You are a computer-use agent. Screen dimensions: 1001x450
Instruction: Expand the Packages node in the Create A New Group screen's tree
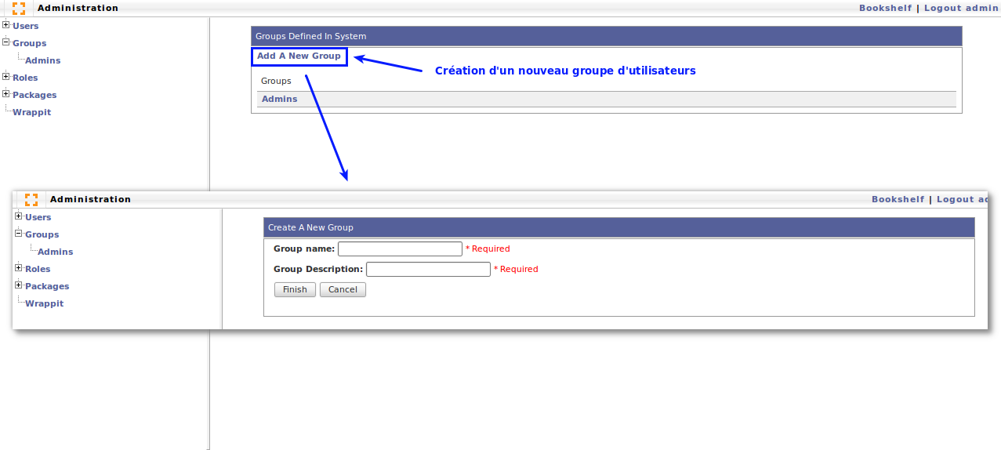pyautogui.click(x=19, y=285)
